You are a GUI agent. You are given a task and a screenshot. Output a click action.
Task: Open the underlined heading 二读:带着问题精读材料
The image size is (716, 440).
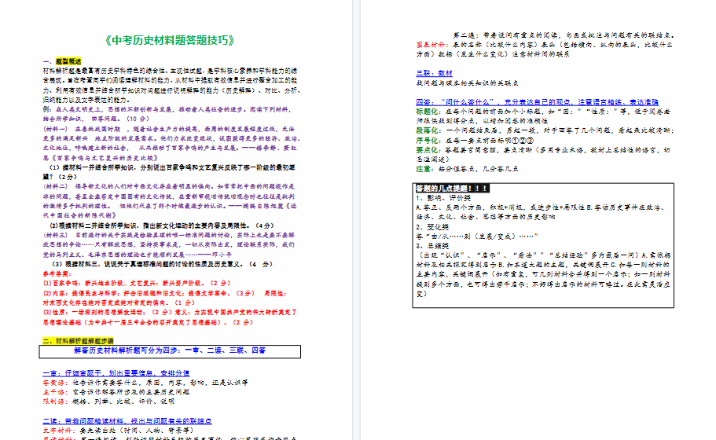pyautogui.click(x=127, y=421)
